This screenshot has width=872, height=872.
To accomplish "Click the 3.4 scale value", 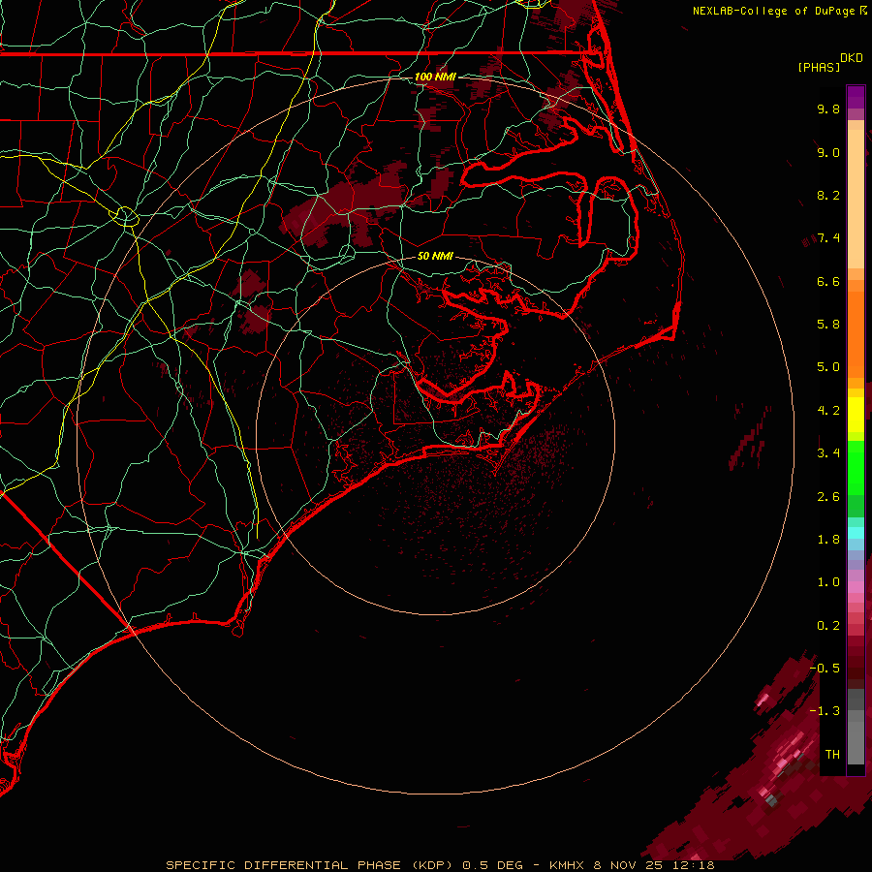I will coord(828,453).
